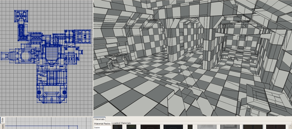The width and height of the screenshot is (292, 129).
Task: Switch to the Materials tab
Action: point(99,119)
